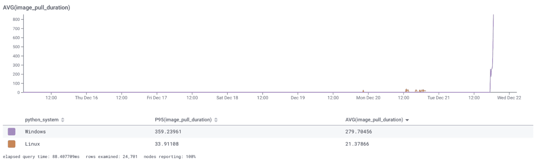Screen dimensions: 537x164
Task: Click the AVG(image_pull_duration) table column header text
Action: coord(374,120)
